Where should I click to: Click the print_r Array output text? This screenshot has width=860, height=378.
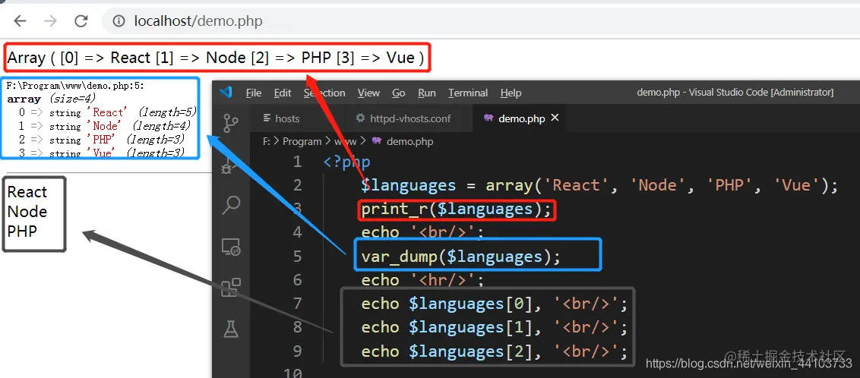pos(216,58)
